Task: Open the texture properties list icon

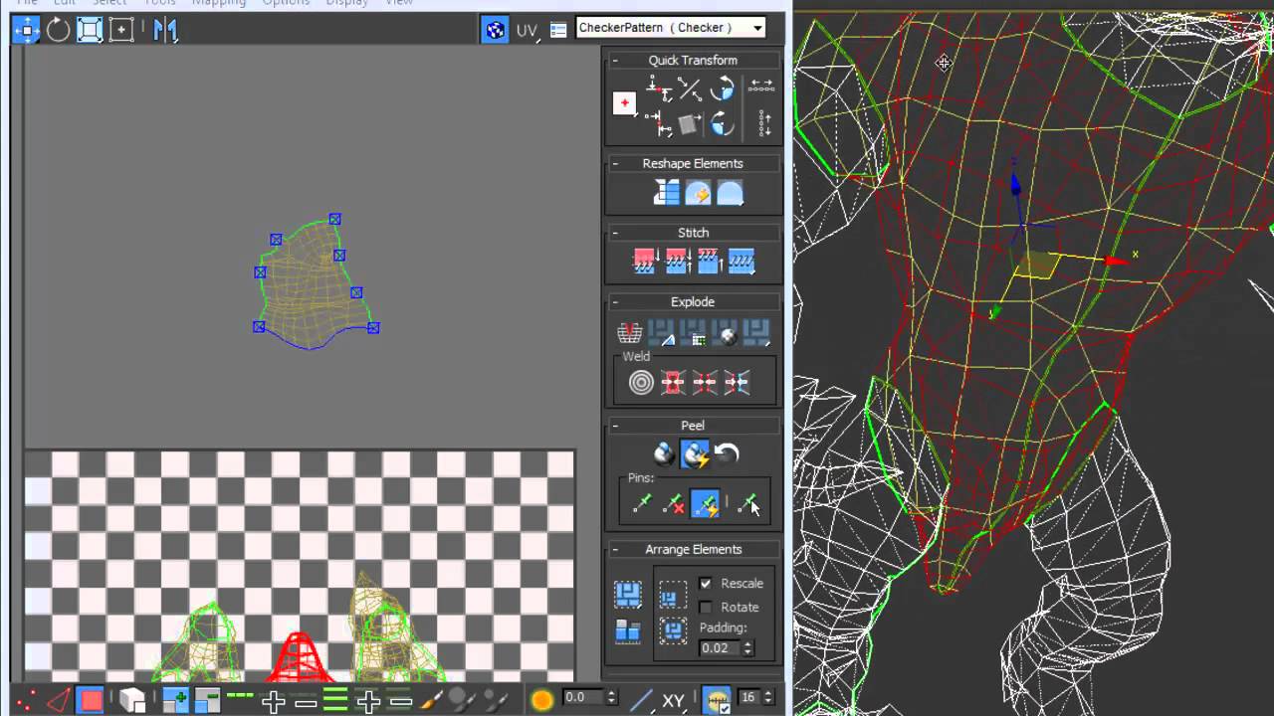Action: click(x=558, y=30)
